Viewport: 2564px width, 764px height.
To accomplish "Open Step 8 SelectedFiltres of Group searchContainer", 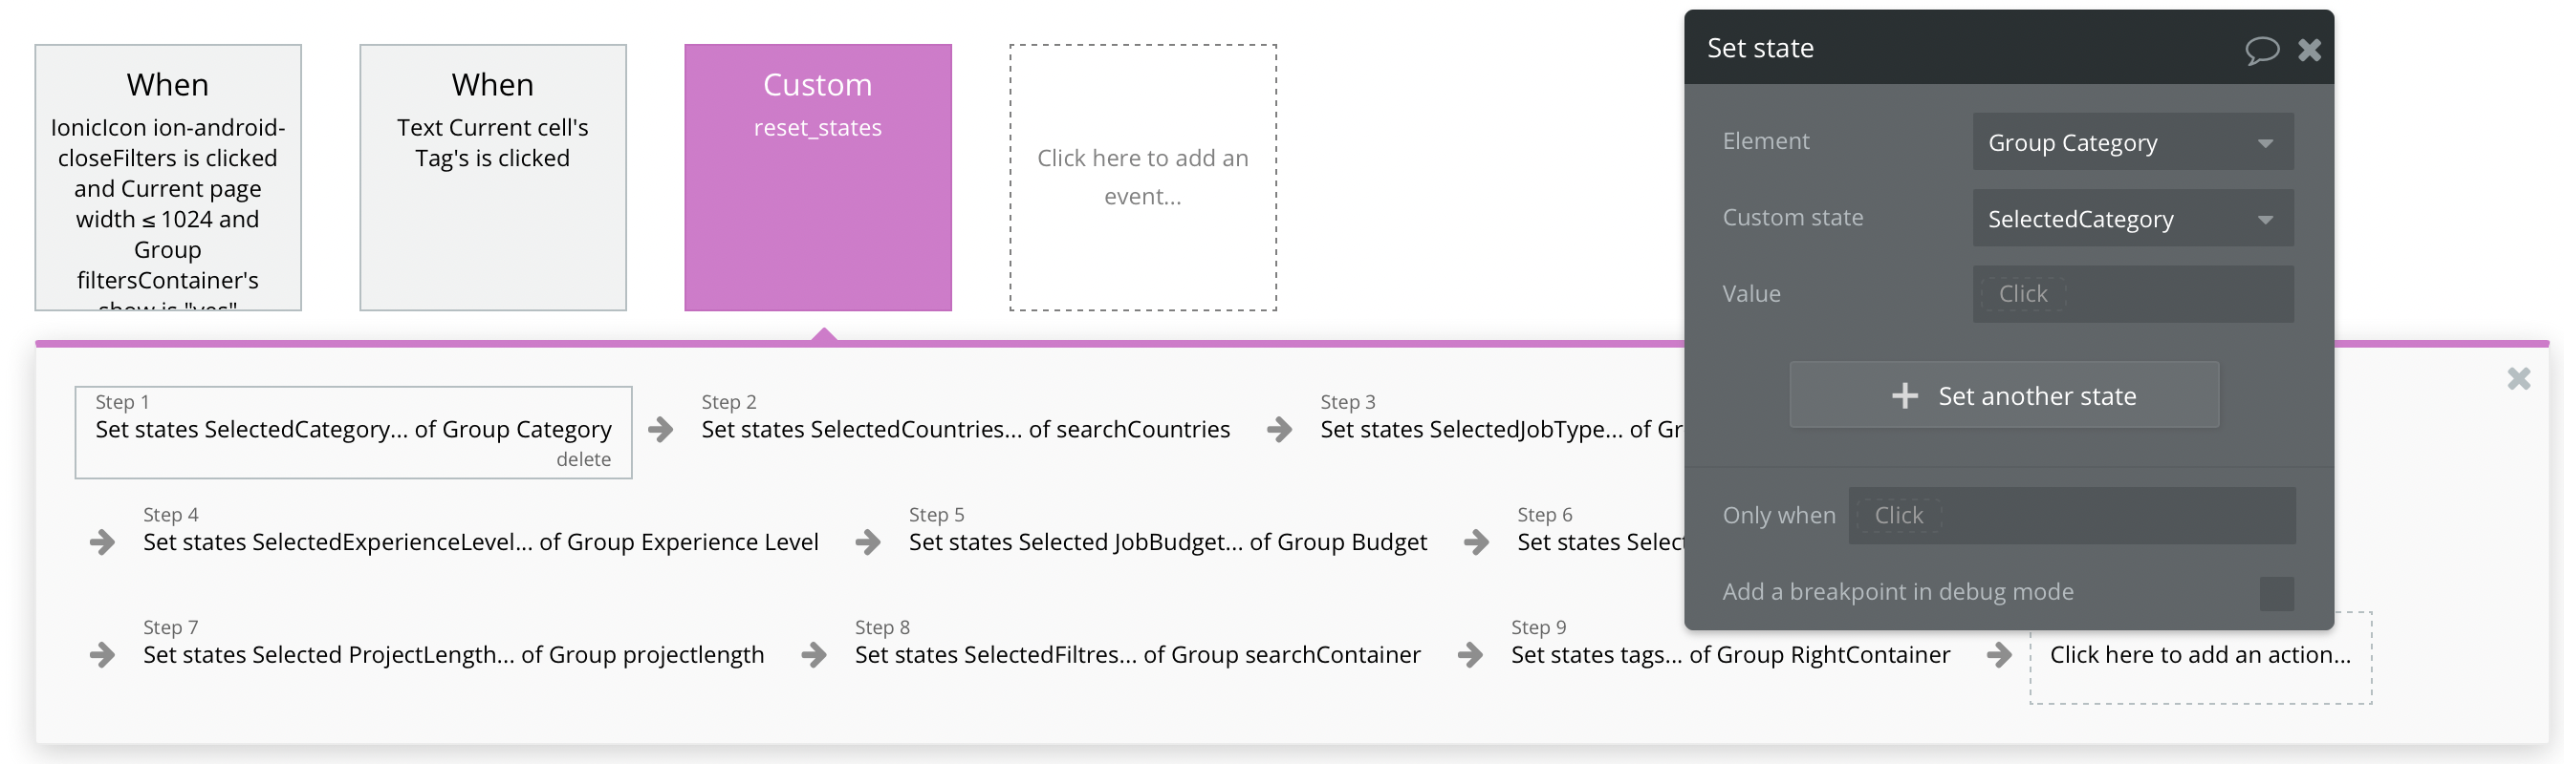I will [x=1137, y=654].
